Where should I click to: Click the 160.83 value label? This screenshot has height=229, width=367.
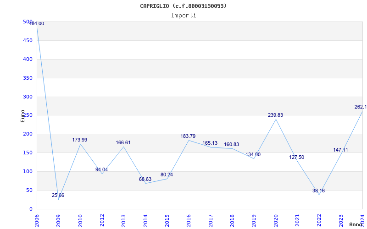232,144
